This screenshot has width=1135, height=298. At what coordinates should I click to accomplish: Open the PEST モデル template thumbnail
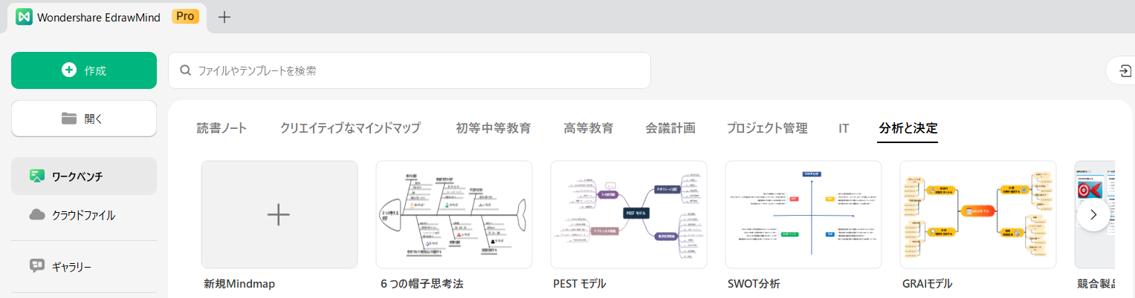pos(629,214)
